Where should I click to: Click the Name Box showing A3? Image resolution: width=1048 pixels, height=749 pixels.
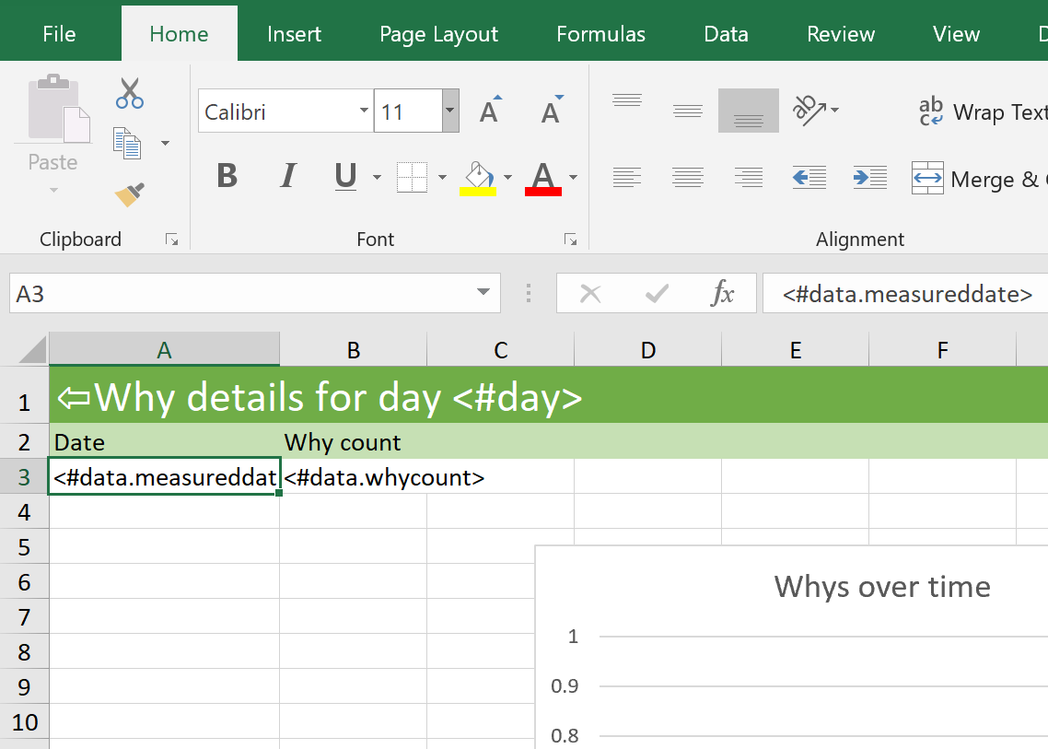point(255,293)
